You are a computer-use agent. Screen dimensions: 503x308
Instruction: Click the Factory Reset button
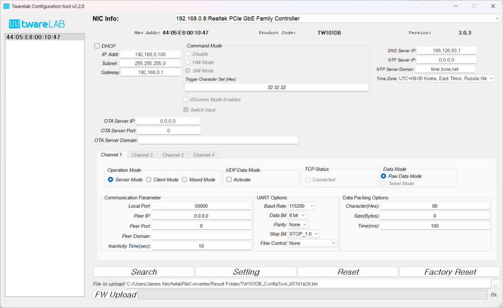pos(450,272)
